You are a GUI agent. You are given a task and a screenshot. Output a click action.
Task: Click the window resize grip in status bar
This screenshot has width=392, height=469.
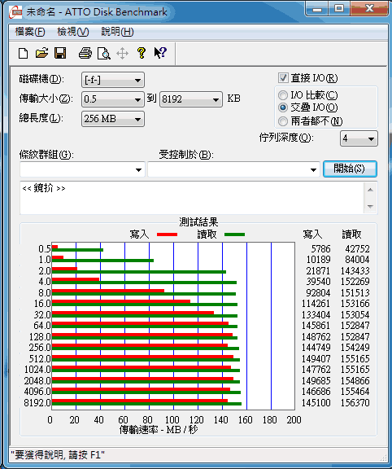point(383,458)
